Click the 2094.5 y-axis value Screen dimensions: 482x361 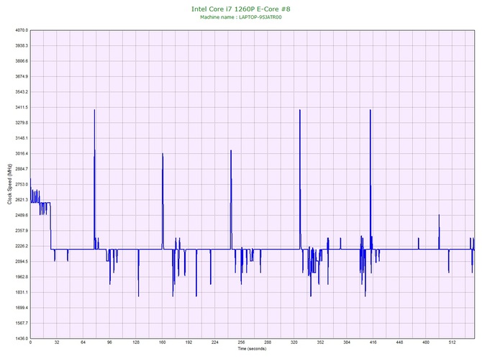(22, 261)
